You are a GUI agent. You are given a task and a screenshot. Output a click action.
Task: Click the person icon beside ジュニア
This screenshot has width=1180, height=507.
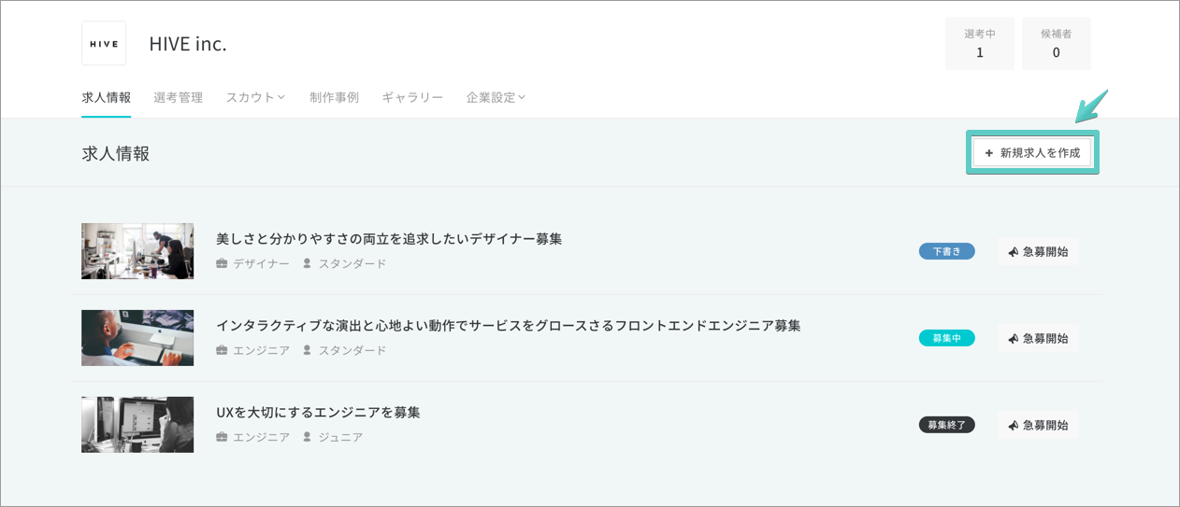307,437
